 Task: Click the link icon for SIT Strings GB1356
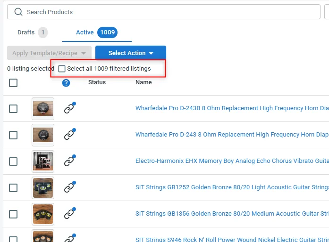point(69,214)
